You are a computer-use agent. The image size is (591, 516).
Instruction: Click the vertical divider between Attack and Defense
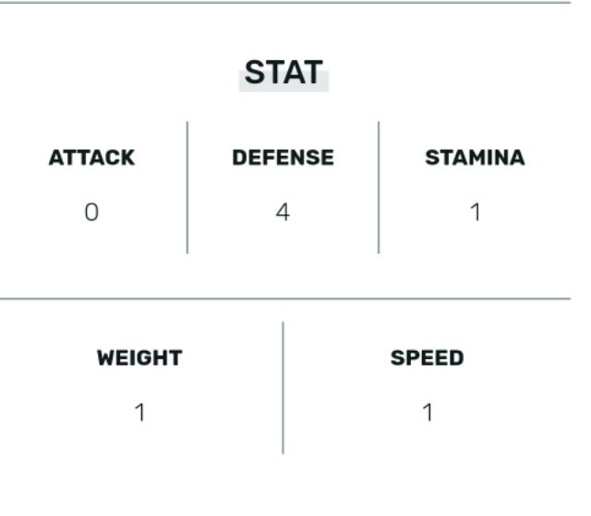pyautogui.click(x=187, y=186)
